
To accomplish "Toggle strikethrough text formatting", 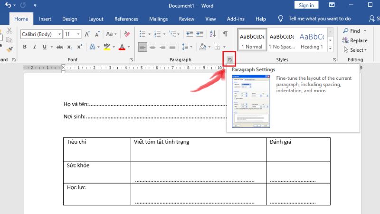I will [60, 47].
